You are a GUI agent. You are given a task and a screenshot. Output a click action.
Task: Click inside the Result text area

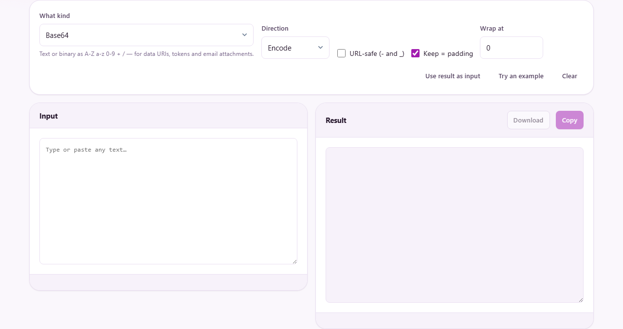coord(455,225)
